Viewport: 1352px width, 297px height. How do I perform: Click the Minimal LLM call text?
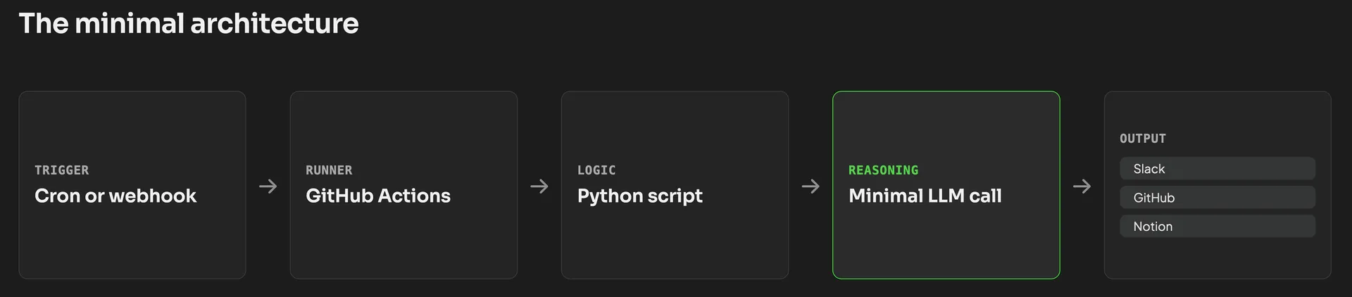(x=925, y=196)
